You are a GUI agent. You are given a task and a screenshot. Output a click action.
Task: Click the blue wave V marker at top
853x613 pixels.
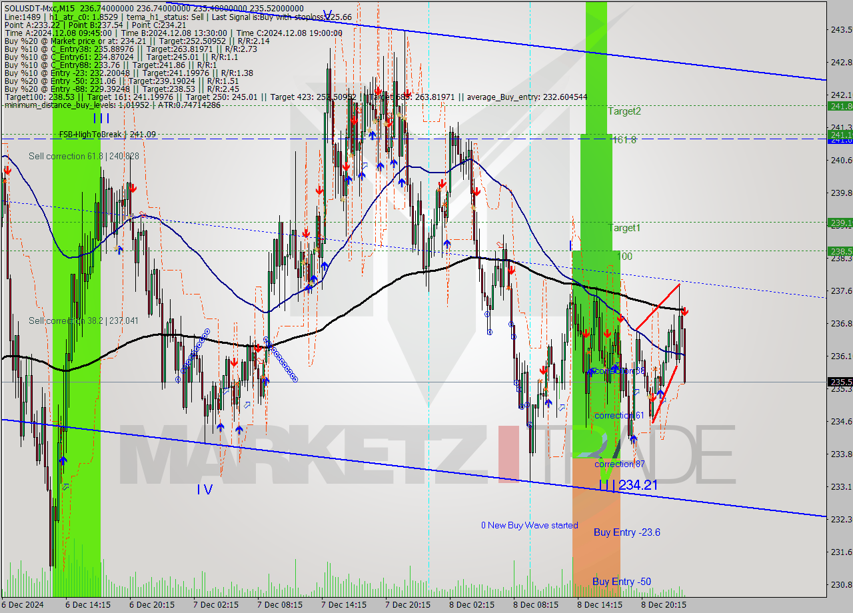tap(327, 14)
